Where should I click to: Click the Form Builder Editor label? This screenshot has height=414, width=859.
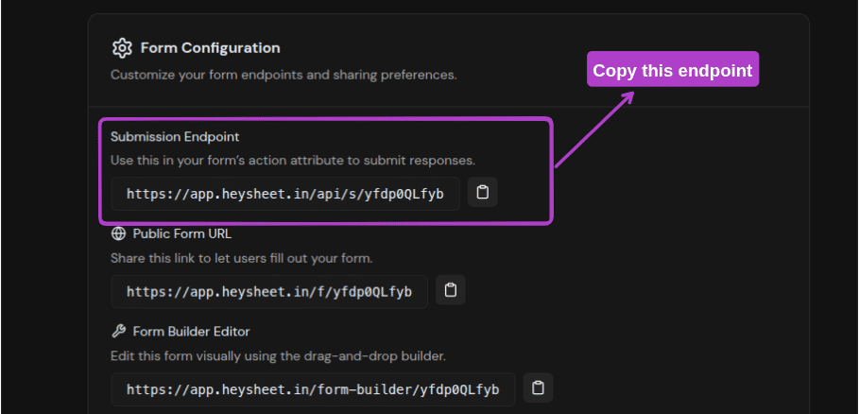[x=191, y=332]
